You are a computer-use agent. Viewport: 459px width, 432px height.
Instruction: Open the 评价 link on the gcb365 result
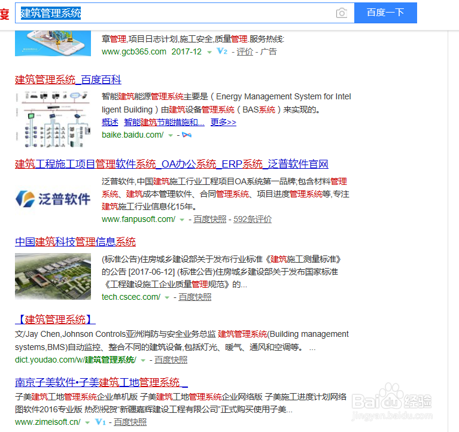245,51
